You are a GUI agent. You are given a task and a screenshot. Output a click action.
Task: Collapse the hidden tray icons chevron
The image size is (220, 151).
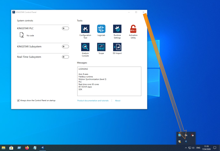point(186,148)
